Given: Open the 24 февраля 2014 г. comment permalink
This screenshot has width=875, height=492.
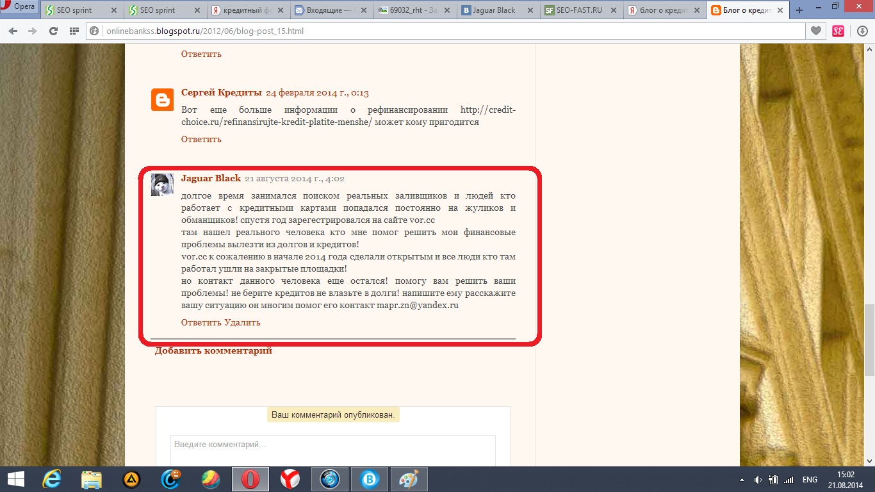Looking at the screenshot, I should click(317, 93).
